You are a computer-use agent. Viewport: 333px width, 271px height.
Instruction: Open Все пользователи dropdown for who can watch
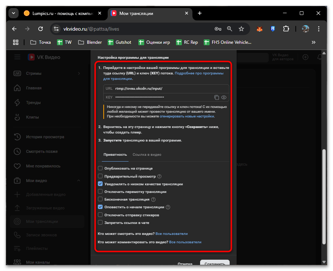(x=172, y=234)
